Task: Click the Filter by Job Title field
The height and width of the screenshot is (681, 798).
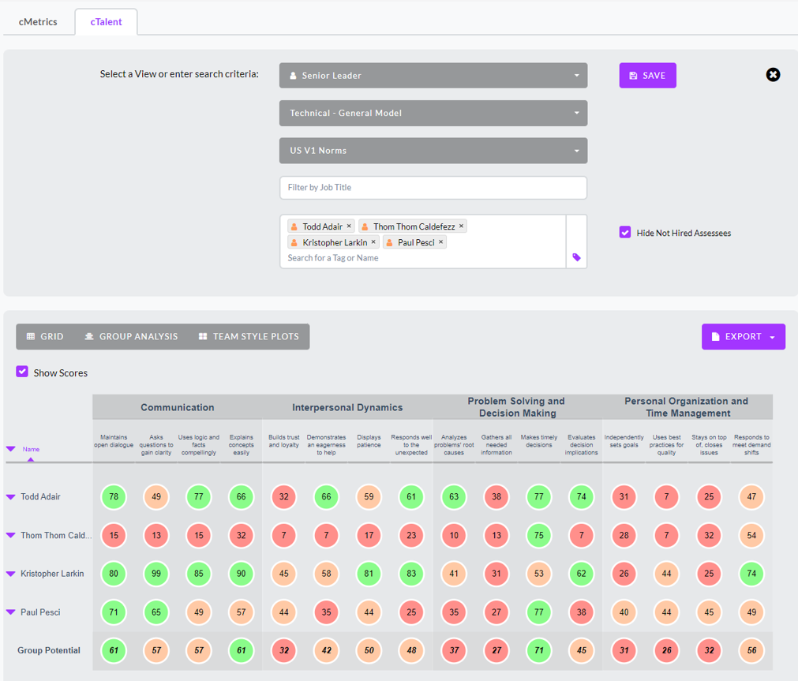Action: point(433,188)
